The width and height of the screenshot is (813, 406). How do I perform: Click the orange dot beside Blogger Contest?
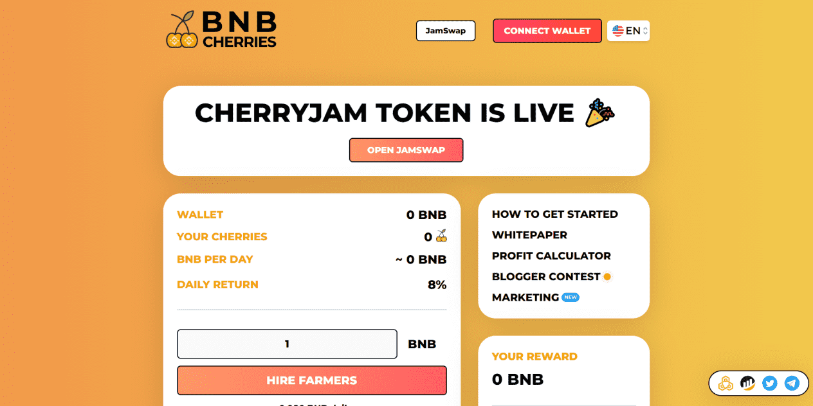(x=607, y=276)
